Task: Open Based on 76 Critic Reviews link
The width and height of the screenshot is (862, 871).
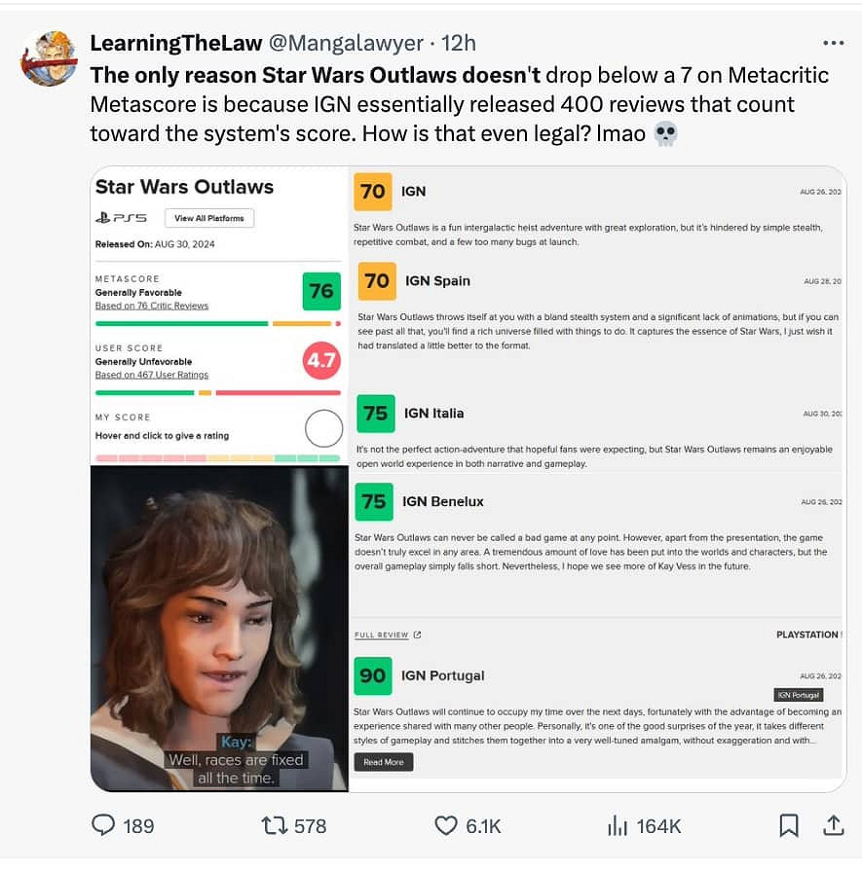Action: click(152, 306)
